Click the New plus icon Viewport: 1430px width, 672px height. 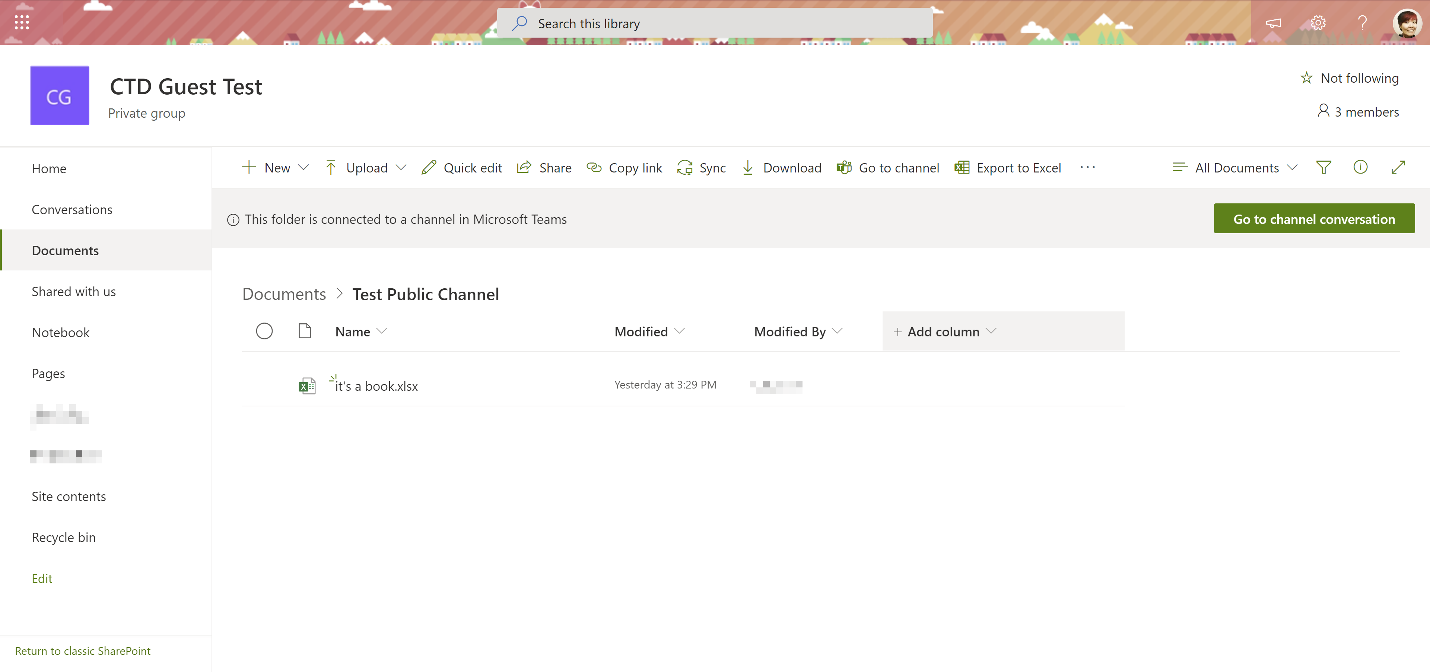click(249, 167)
